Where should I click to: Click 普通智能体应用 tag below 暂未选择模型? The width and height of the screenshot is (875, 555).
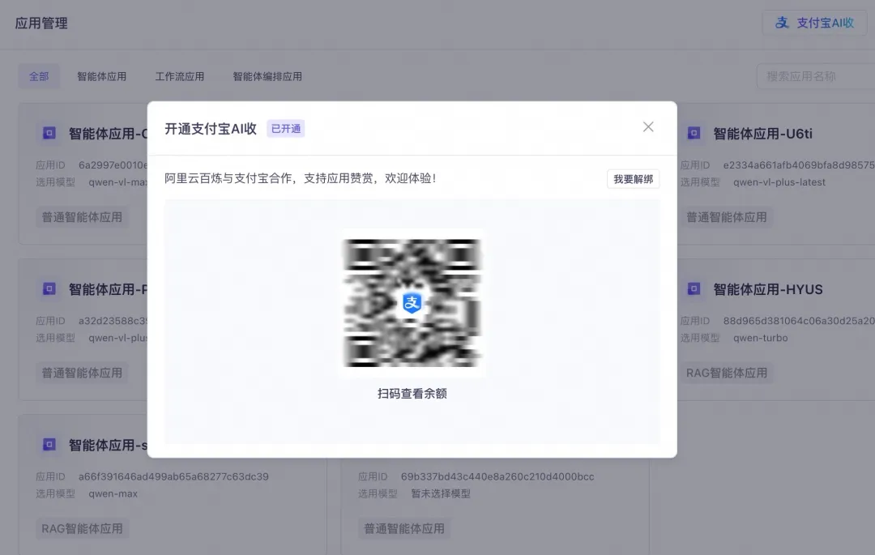(x=404, y=528)
